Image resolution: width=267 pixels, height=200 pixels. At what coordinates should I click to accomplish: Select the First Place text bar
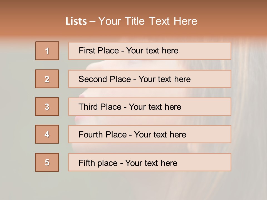pyautogui.click(x=150, y=51)
